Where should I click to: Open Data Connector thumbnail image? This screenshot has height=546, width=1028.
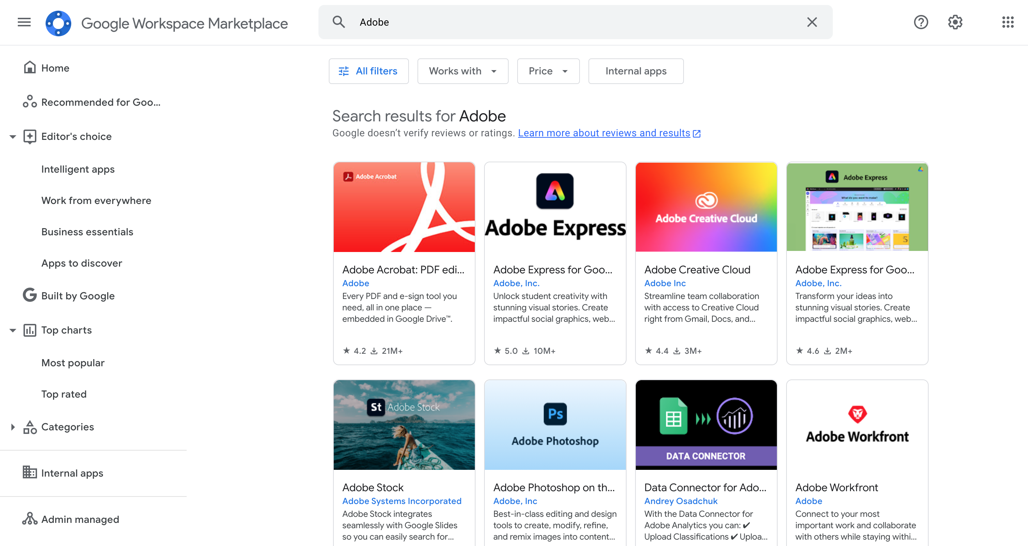point(706,425)
